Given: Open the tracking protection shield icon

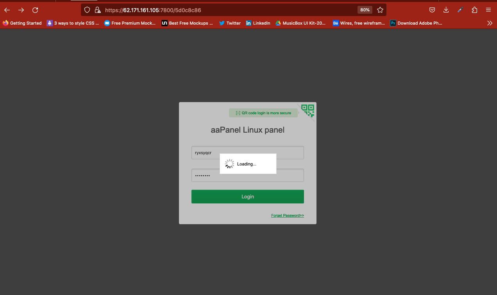Looking at the screenshot, I should [x=87, y=10].
